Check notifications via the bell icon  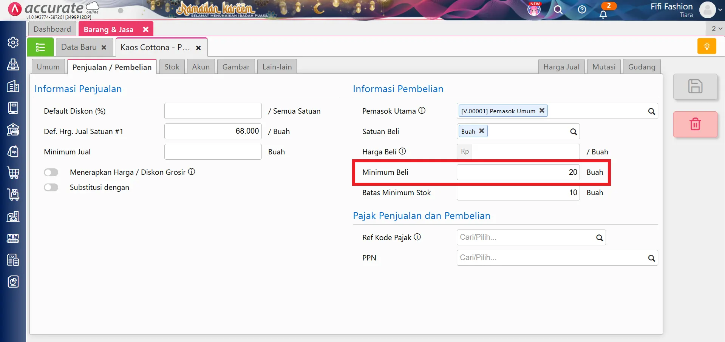tap(603, 14)
